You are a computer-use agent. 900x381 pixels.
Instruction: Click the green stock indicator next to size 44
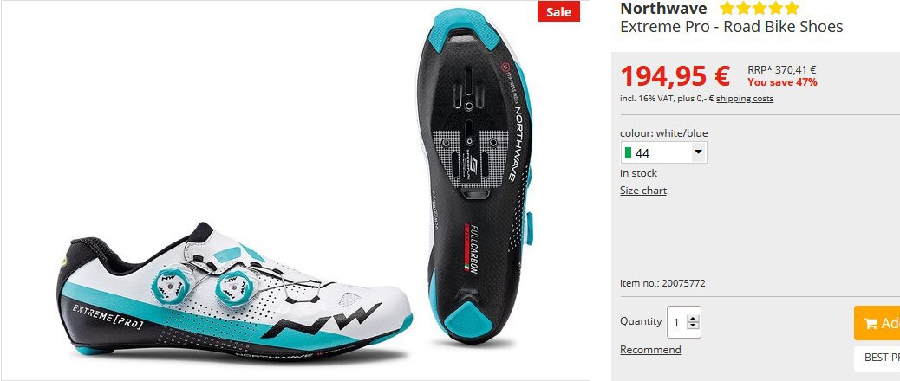(x=628, y=153)
